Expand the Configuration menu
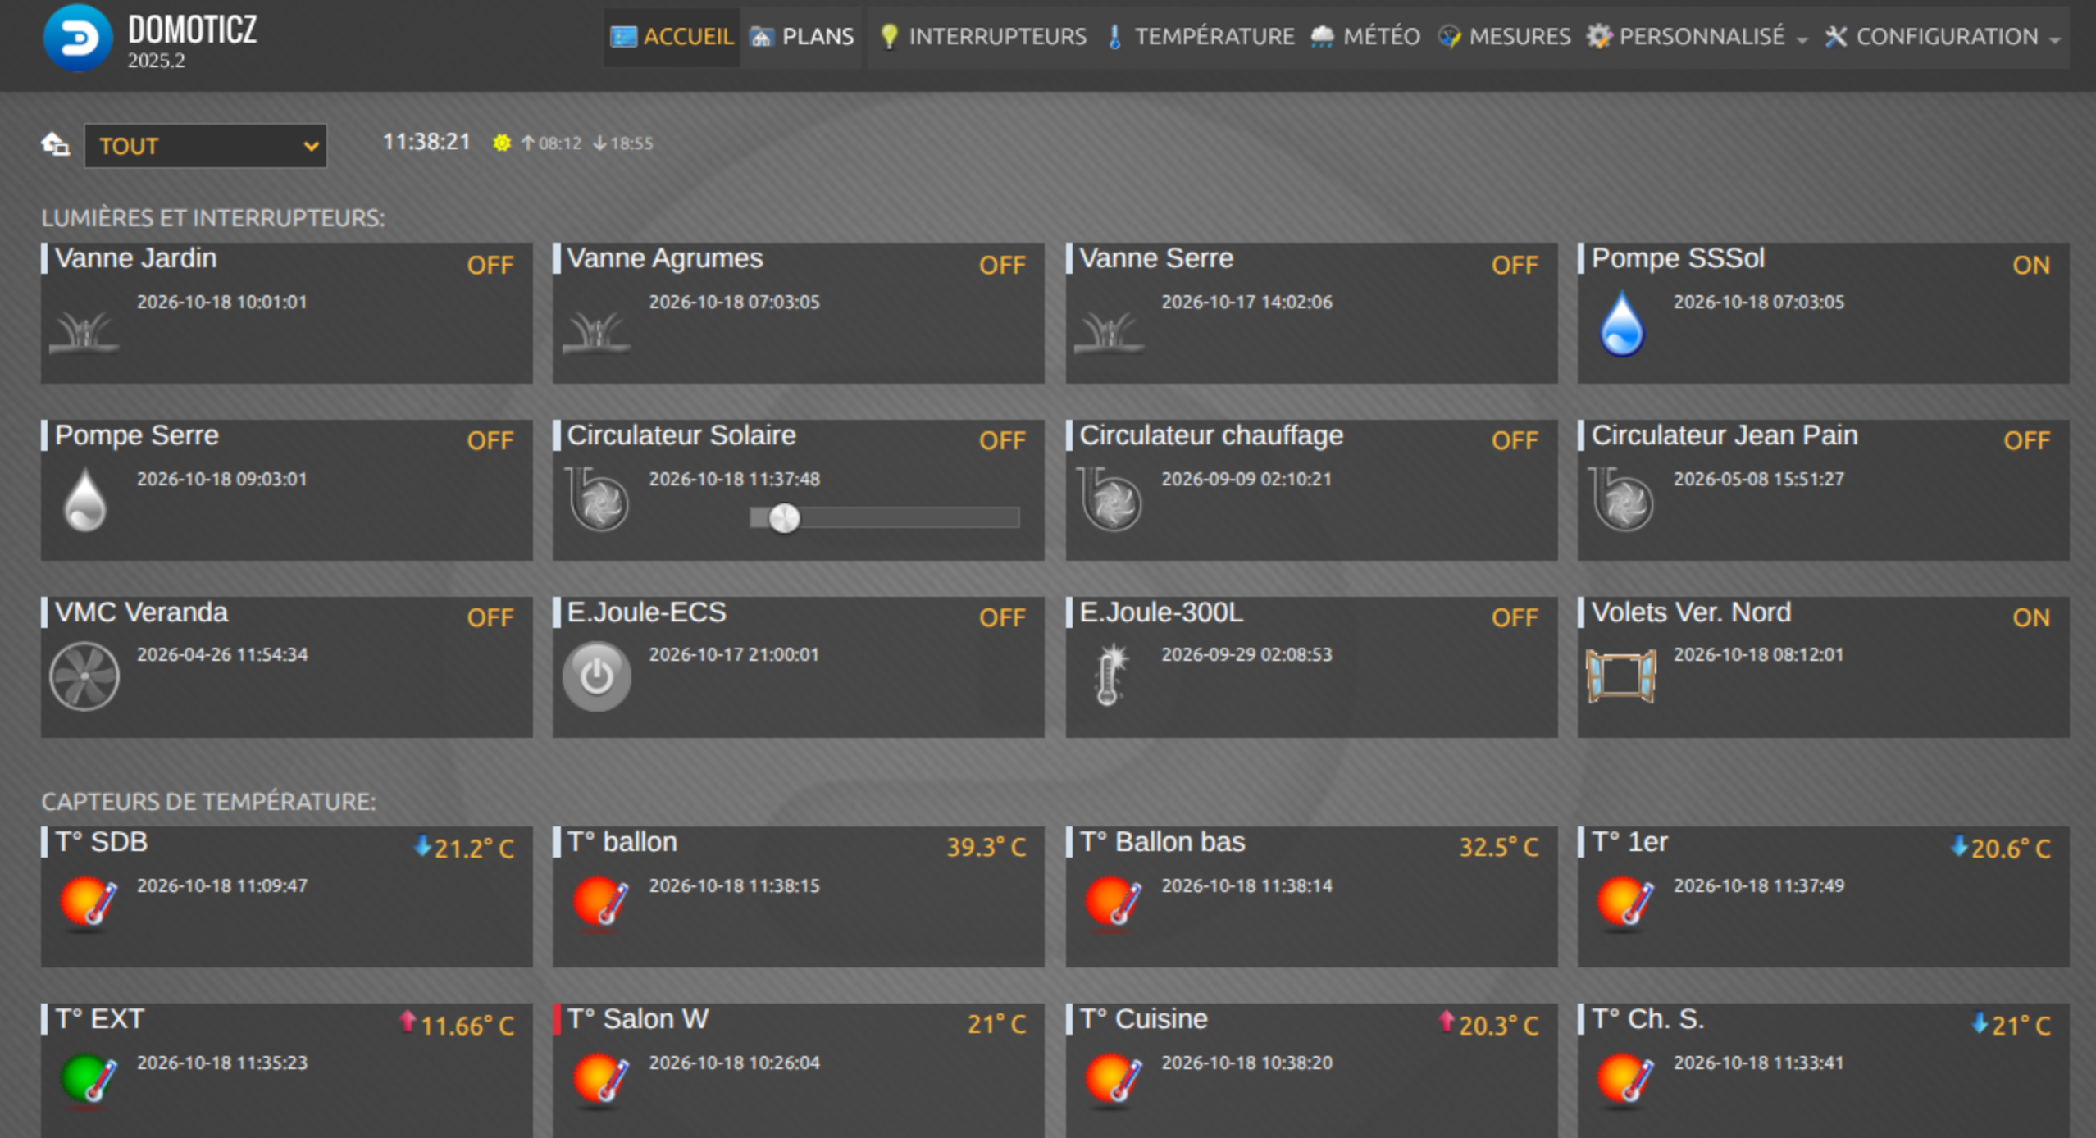 click(x=1942, y=37)
